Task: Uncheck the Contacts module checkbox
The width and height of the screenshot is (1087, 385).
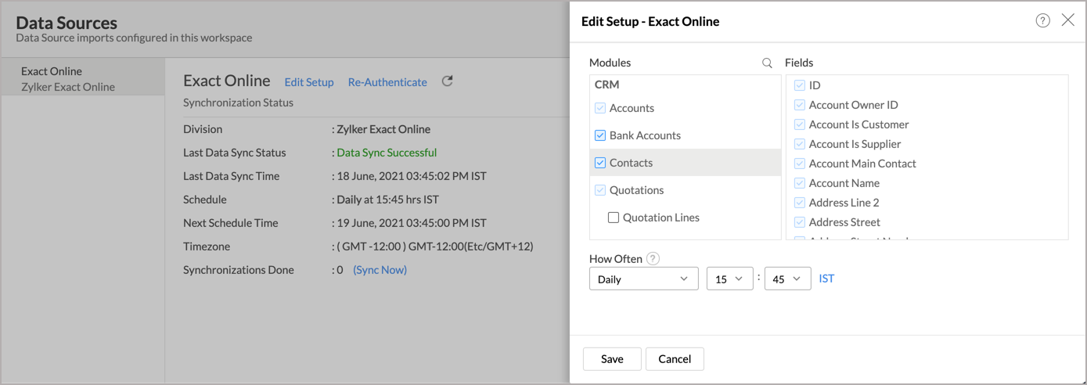Action: coord(600,163)
